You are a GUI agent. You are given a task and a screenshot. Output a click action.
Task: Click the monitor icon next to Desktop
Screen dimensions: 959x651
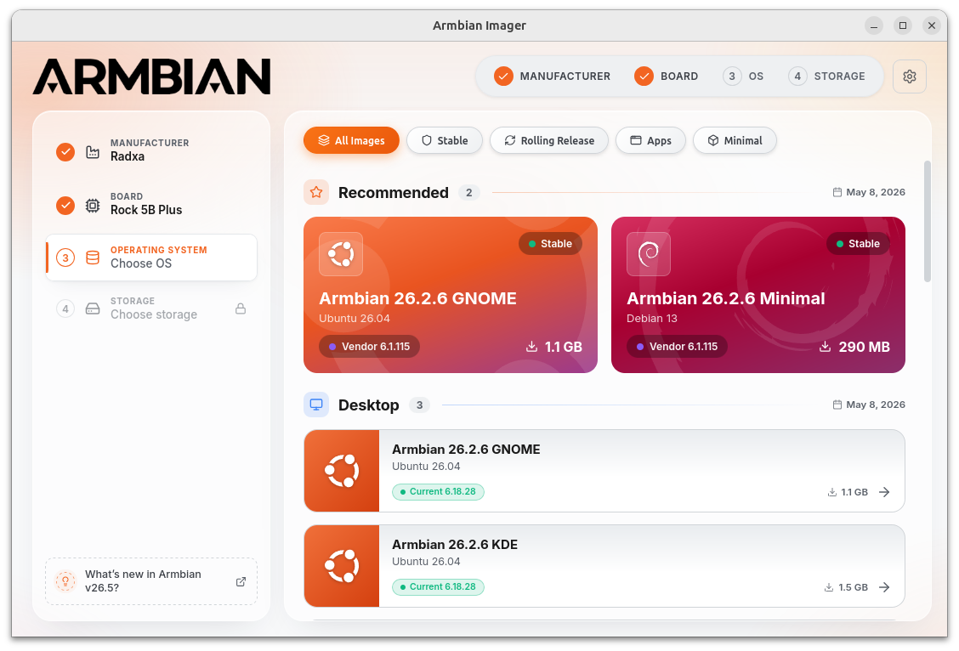click(316, 405)
